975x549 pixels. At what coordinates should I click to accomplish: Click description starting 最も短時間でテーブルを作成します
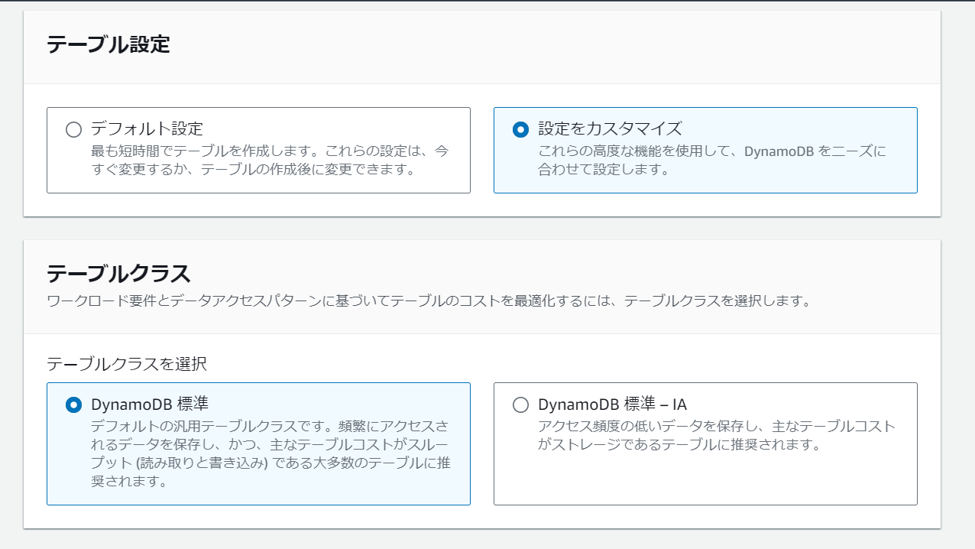point(270,160)
